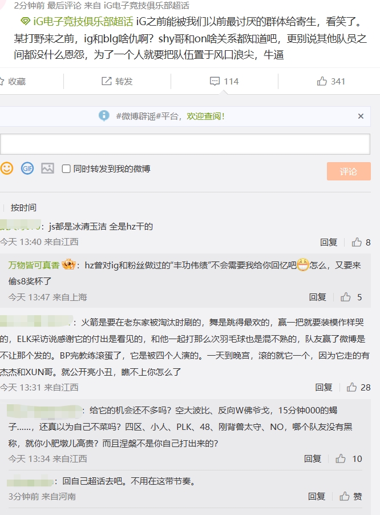The width and height of the screenshot is (380, 515).
Task: Click the orange 评论 submit button
Action: coord(349,171)
